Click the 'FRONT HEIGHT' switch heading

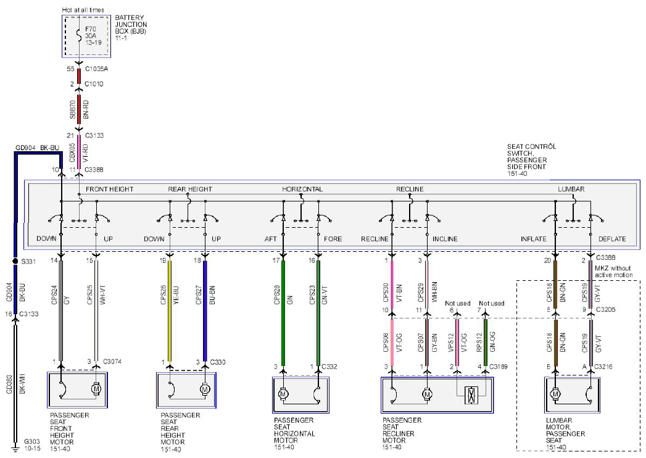[110, 189]
